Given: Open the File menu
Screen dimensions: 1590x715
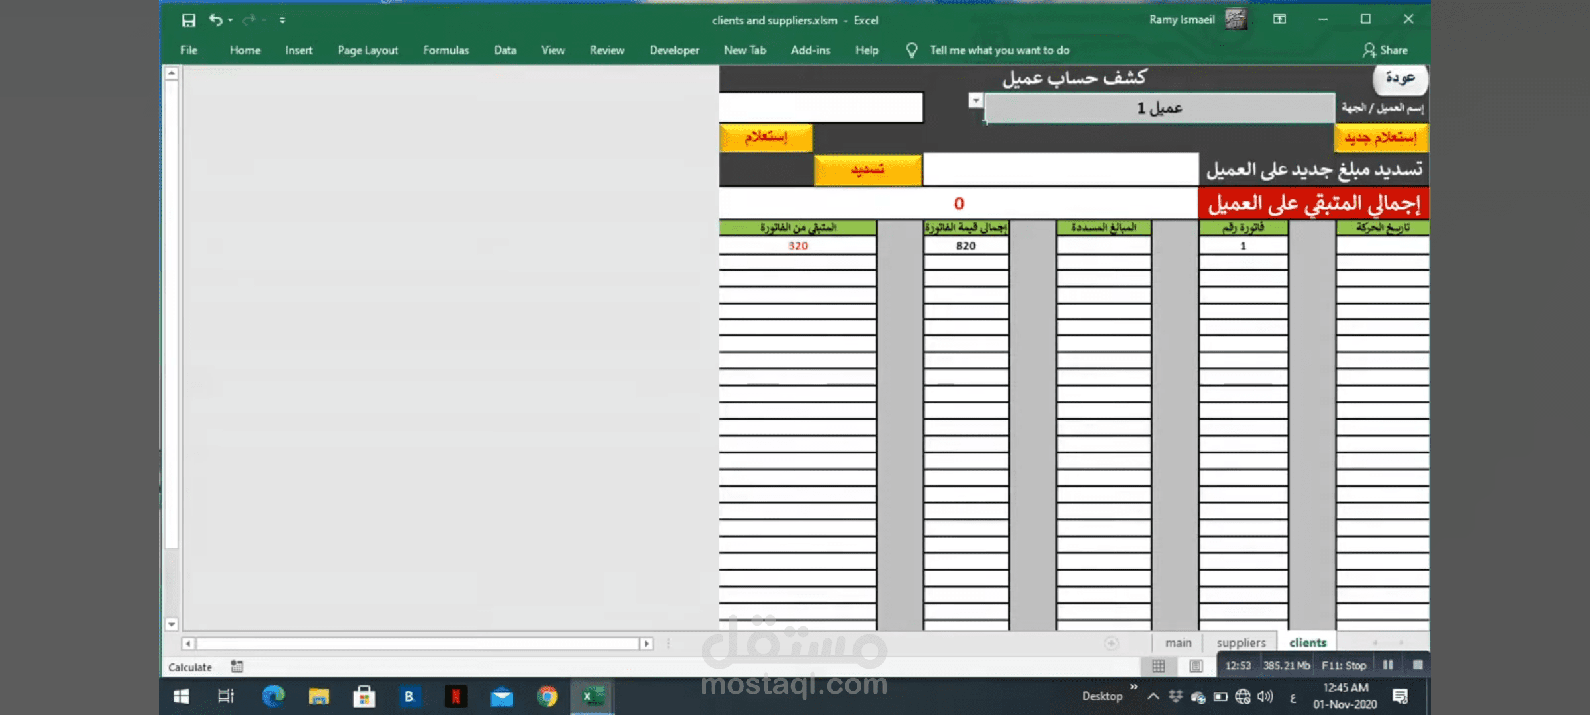Looking at the screenshot, I should (189, 50).
